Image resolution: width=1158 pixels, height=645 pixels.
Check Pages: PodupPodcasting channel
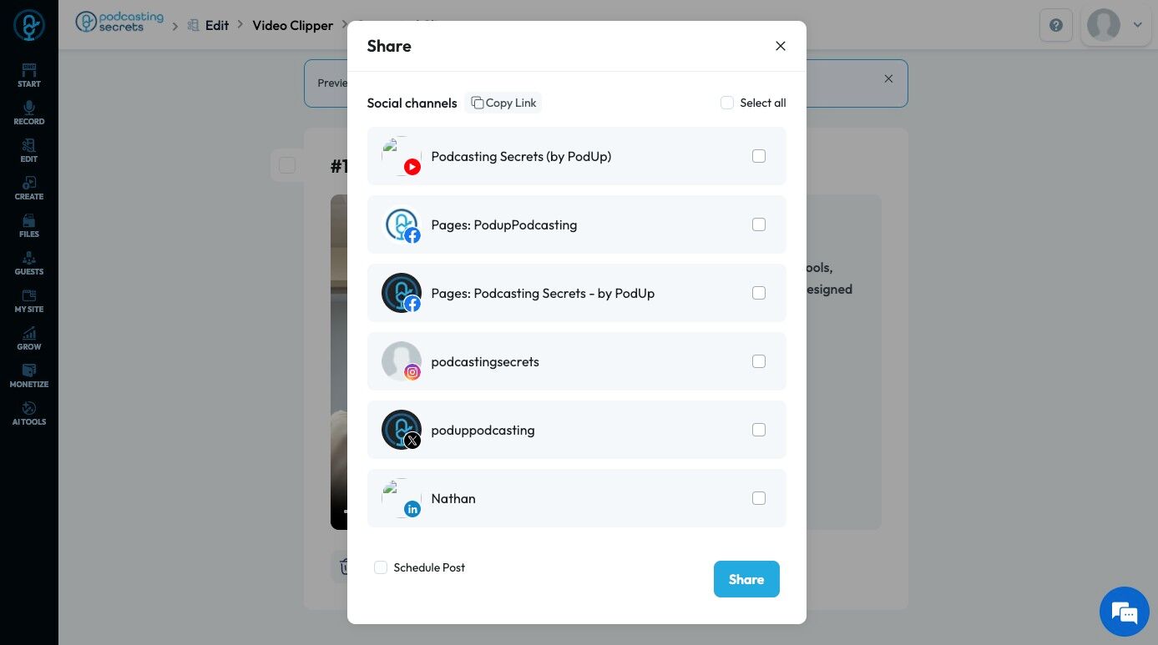point(759,224)
